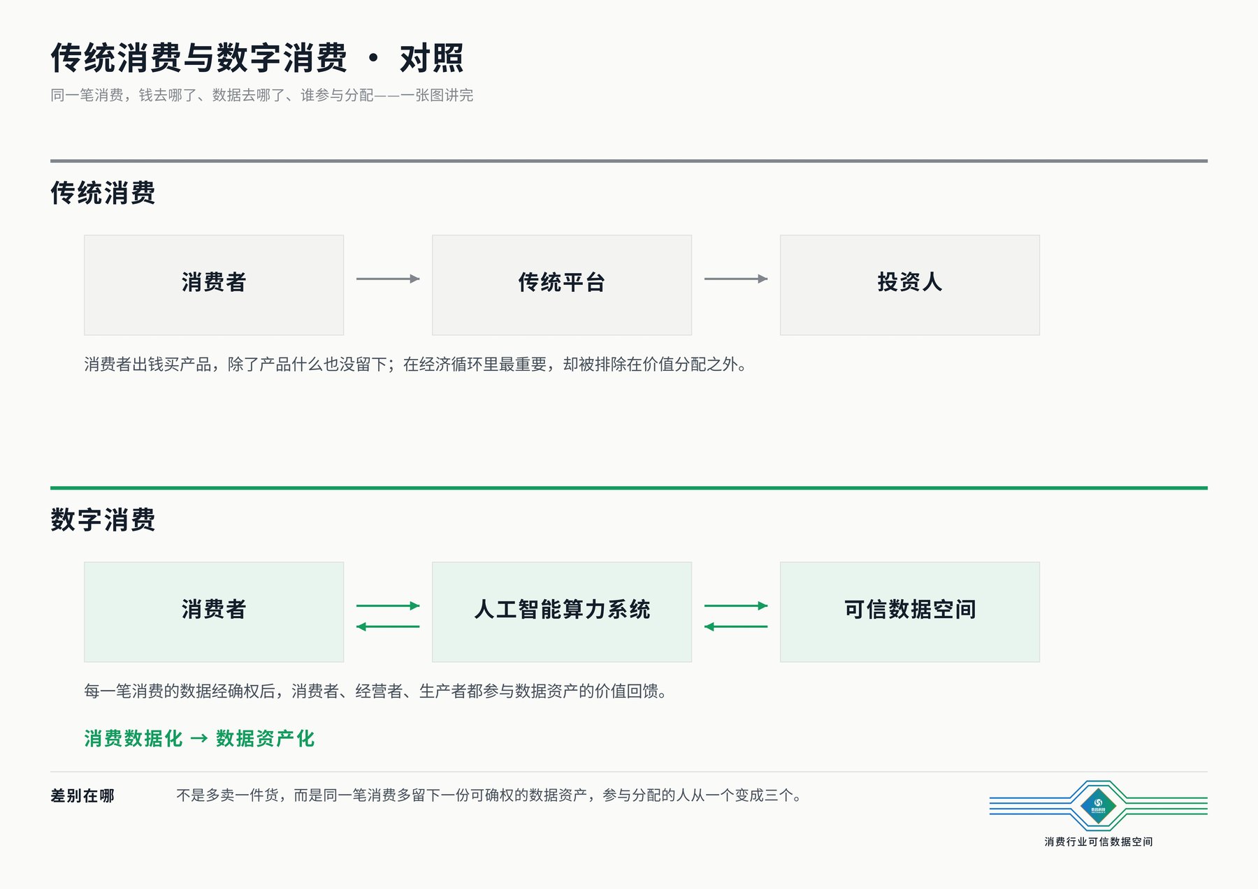The image size is (1258, 889).
Task: Click the green 消费者 box under 数字消费
Action: [x=214, y=612]
